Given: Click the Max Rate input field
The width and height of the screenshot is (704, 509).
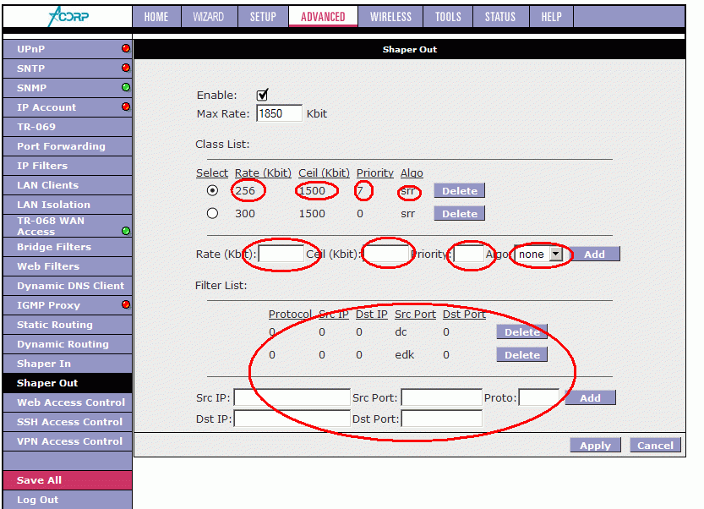Looking at the screenshot, I should pos(279,113).
